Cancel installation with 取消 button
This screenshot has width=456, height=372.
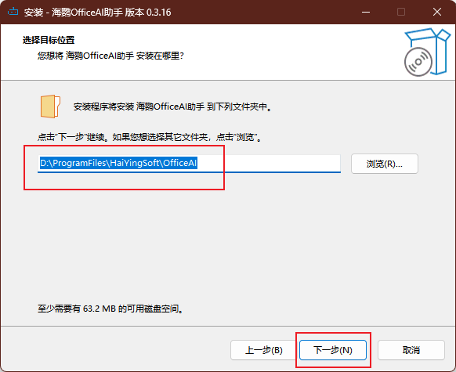click(x=411, y=350)
